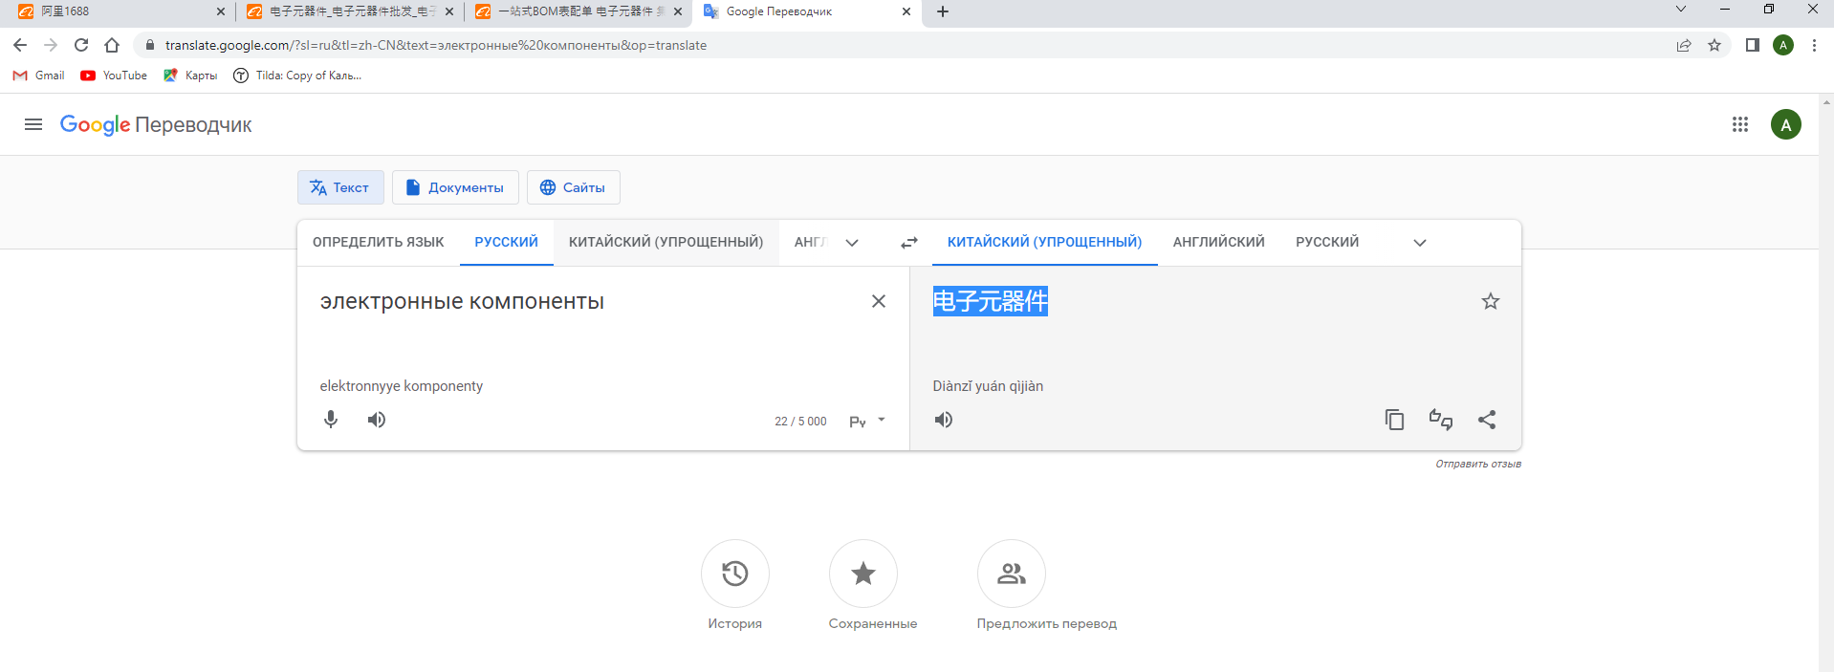
Task: Open translation History
Action: tap(735, 574)
